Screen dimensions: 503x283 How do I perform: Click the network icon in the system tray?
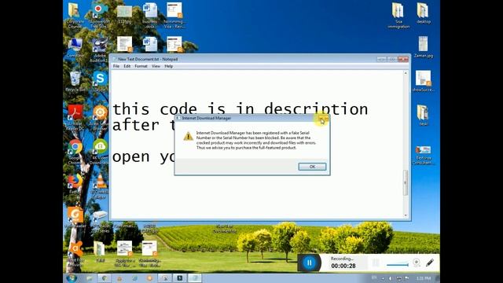click(398, 278)
